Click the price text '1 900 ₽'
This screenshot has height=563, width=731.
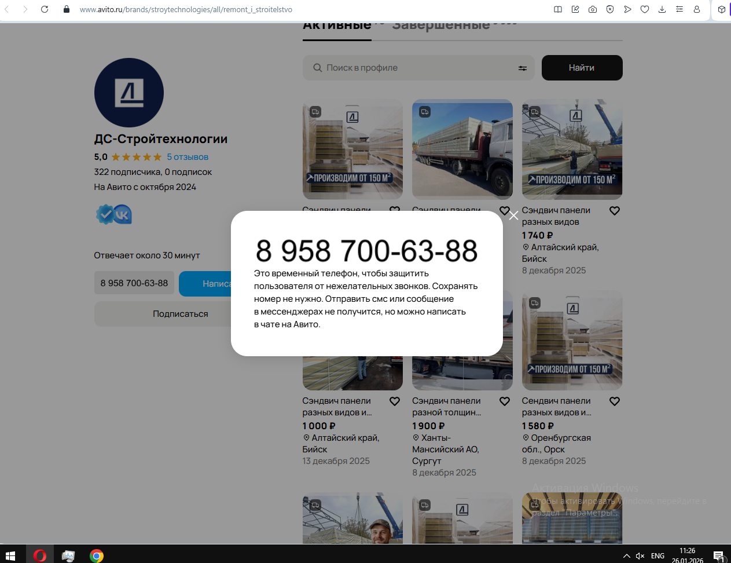(429, 426)
